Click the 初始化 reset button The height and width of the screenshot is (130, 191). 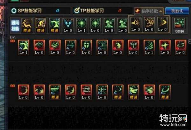(x=177, y=11)
